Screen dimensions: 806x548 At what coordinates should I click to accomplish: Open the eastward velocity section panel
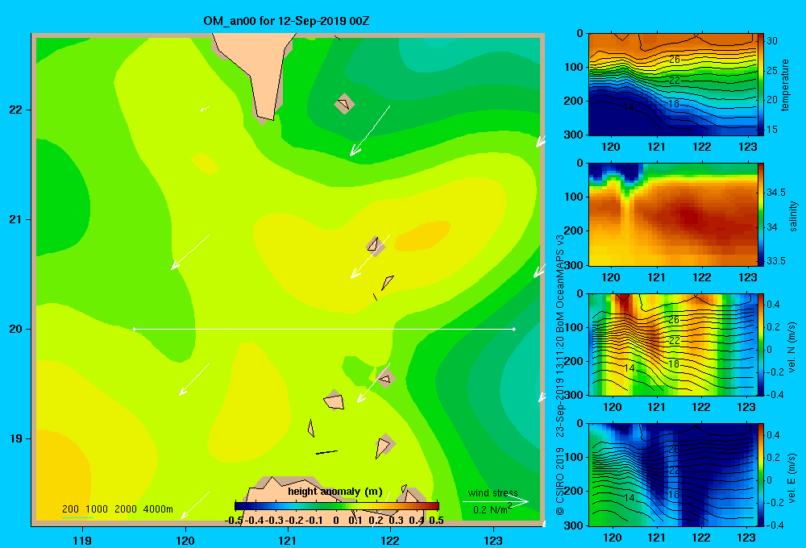pos(672,475)
